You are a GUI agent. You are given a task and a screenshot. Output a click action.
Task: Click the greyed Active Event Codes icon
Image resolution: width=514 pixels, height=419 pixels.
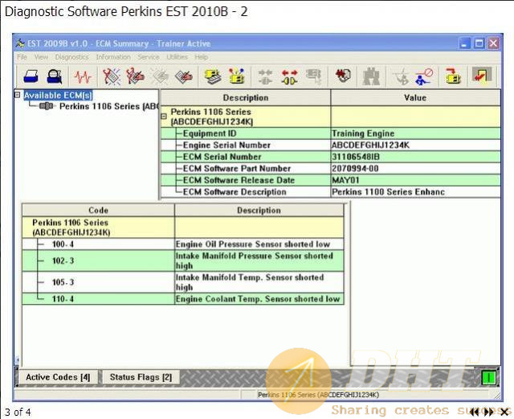tap(160, 76)
